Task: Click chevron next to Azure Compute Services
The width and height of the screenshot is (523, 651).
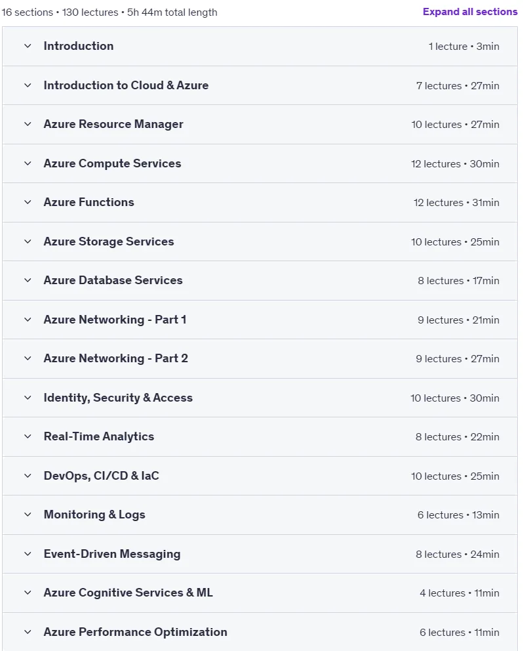Action: click(x=28, y=163)
